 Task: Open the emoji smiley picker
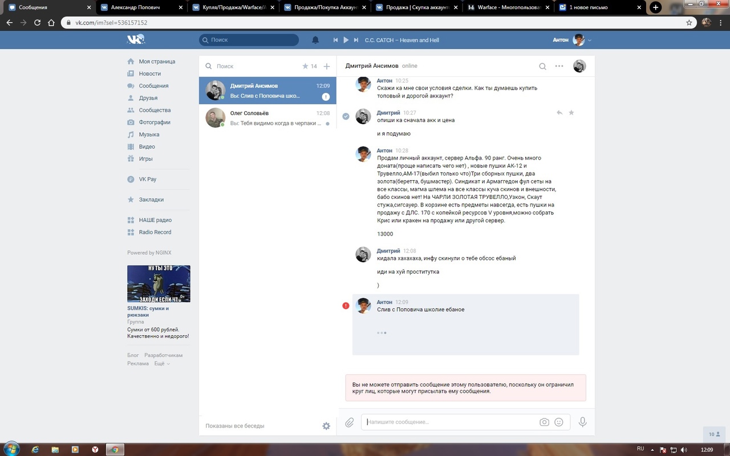click(x=559, y=422)
